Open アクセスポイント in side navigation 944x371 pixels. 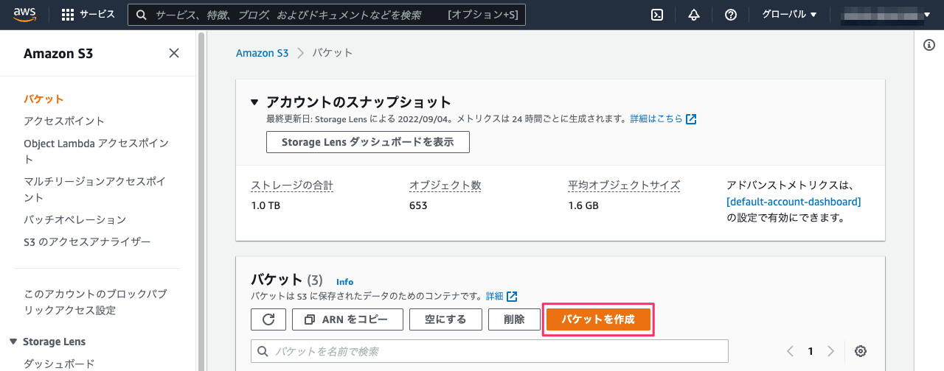coord(64,121)
